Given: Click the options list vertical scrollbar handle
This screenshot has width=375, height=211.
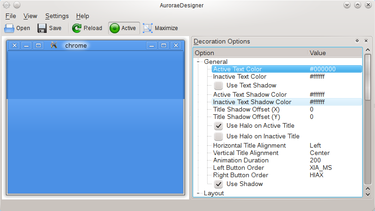Looking at the screenshot, I should point(368,77).
